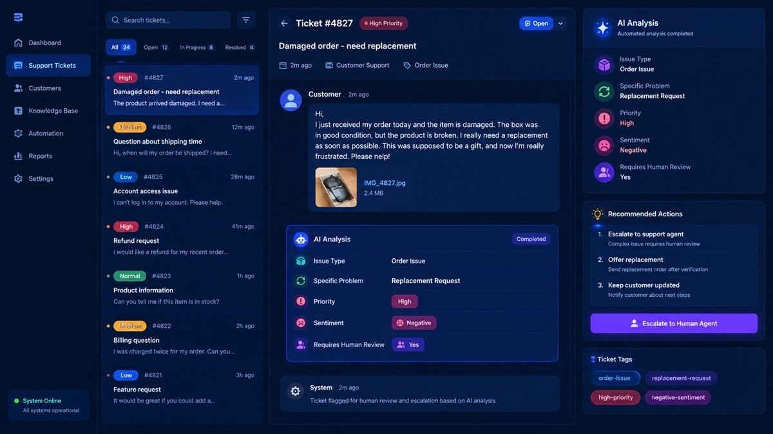Click the AI sparkle icon in the right panel header
This screenshot has width=773, height=434.
[603, 28]
